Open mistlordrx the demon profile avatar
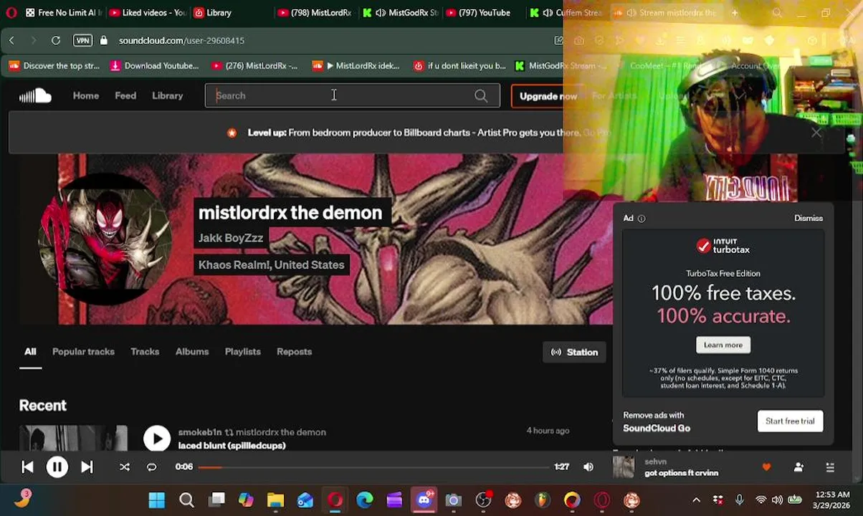This screenshot has width=863, height=516. [x=105, y=239]
